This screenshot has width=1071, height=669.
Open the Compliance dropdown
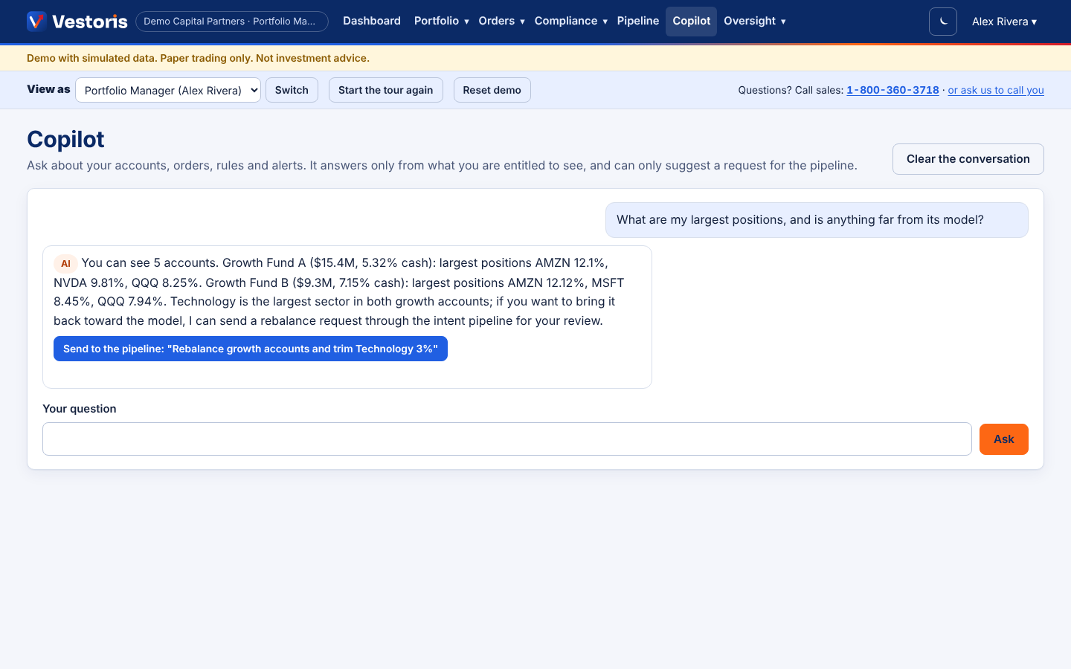click(570, 21)
